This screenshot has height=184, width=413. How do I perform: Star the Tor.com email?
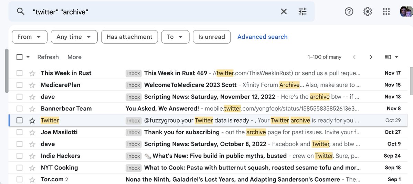click(x=32, y=180)
